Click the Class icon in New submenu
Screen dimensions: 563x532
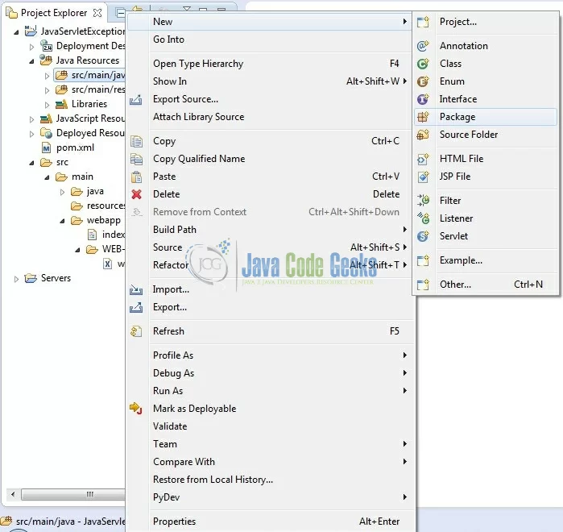pyautogui.click(x=423, y=64)
